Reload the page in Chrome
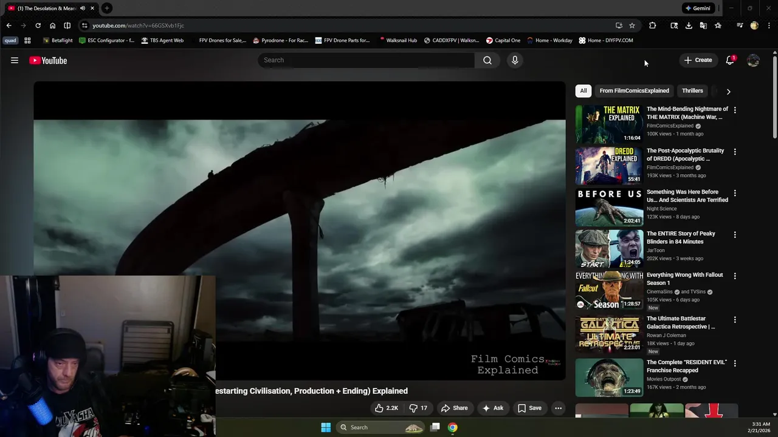778x437 pixels. (x=38, y=25)
